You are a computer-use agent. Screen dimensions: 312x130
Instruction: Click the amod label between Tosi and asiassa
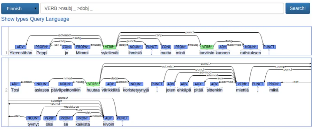point(27,82)
